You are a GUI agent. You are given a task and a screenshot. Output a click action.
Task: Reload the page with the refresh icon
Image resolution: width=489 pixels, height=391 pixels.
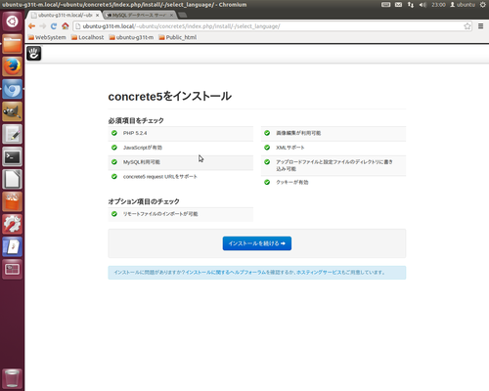tap(54, 26)
